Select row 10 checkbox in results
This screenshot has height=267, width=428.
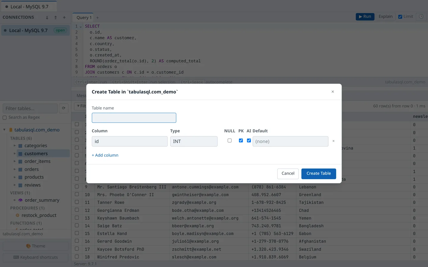pyautogui.click(x=77, y=194)
